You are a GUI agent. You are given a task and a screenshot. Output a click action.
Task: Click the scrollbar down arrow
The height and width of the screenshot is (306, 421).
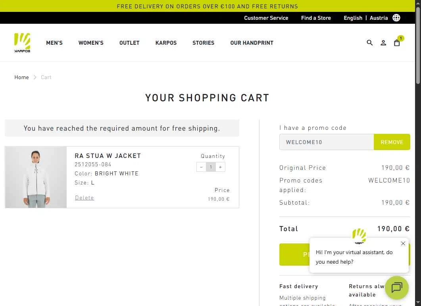(418, 303)
